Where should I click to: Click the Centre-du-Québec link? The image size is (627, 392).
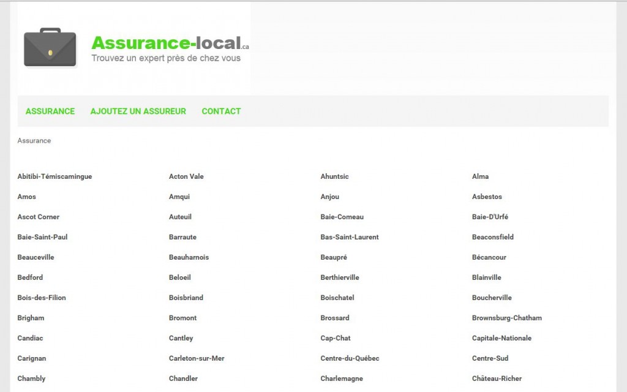[x=350, y=358]
